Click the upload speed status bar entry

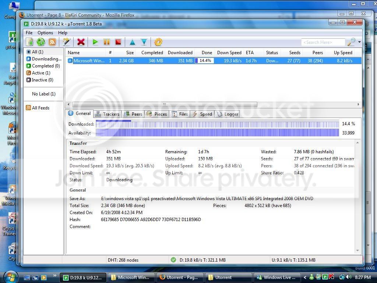293,260
